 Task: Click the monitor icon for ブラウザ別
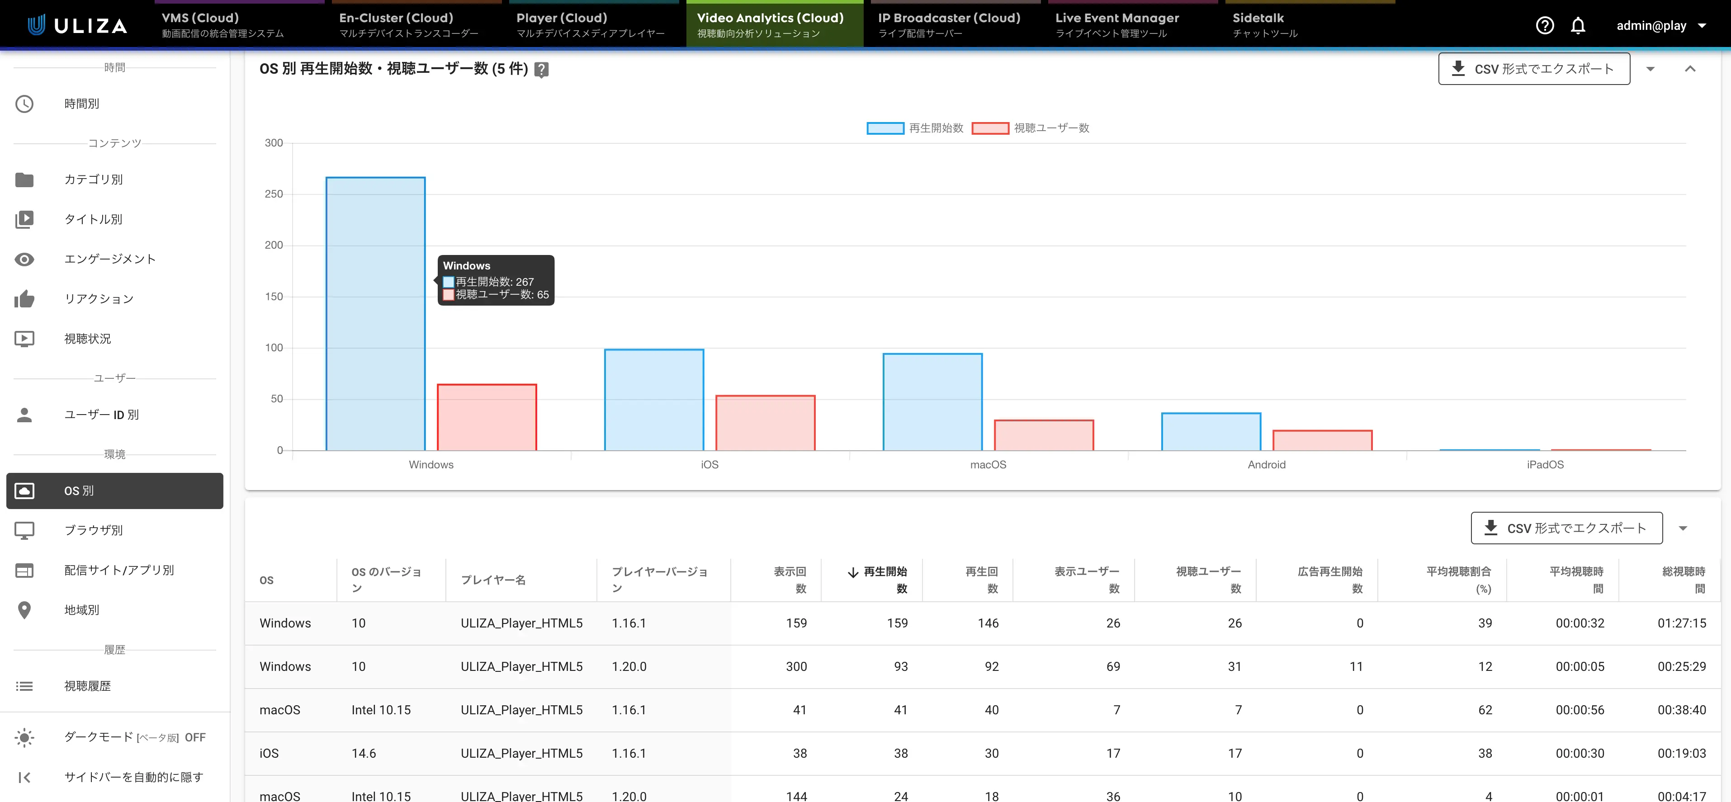click(x=24, y=531)
